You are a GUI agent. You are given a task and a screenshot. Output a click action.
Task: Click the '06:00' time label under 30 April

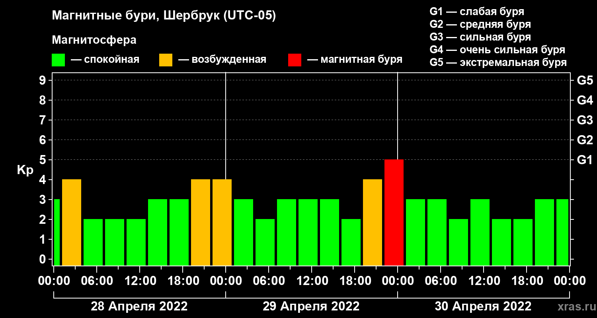441,281
